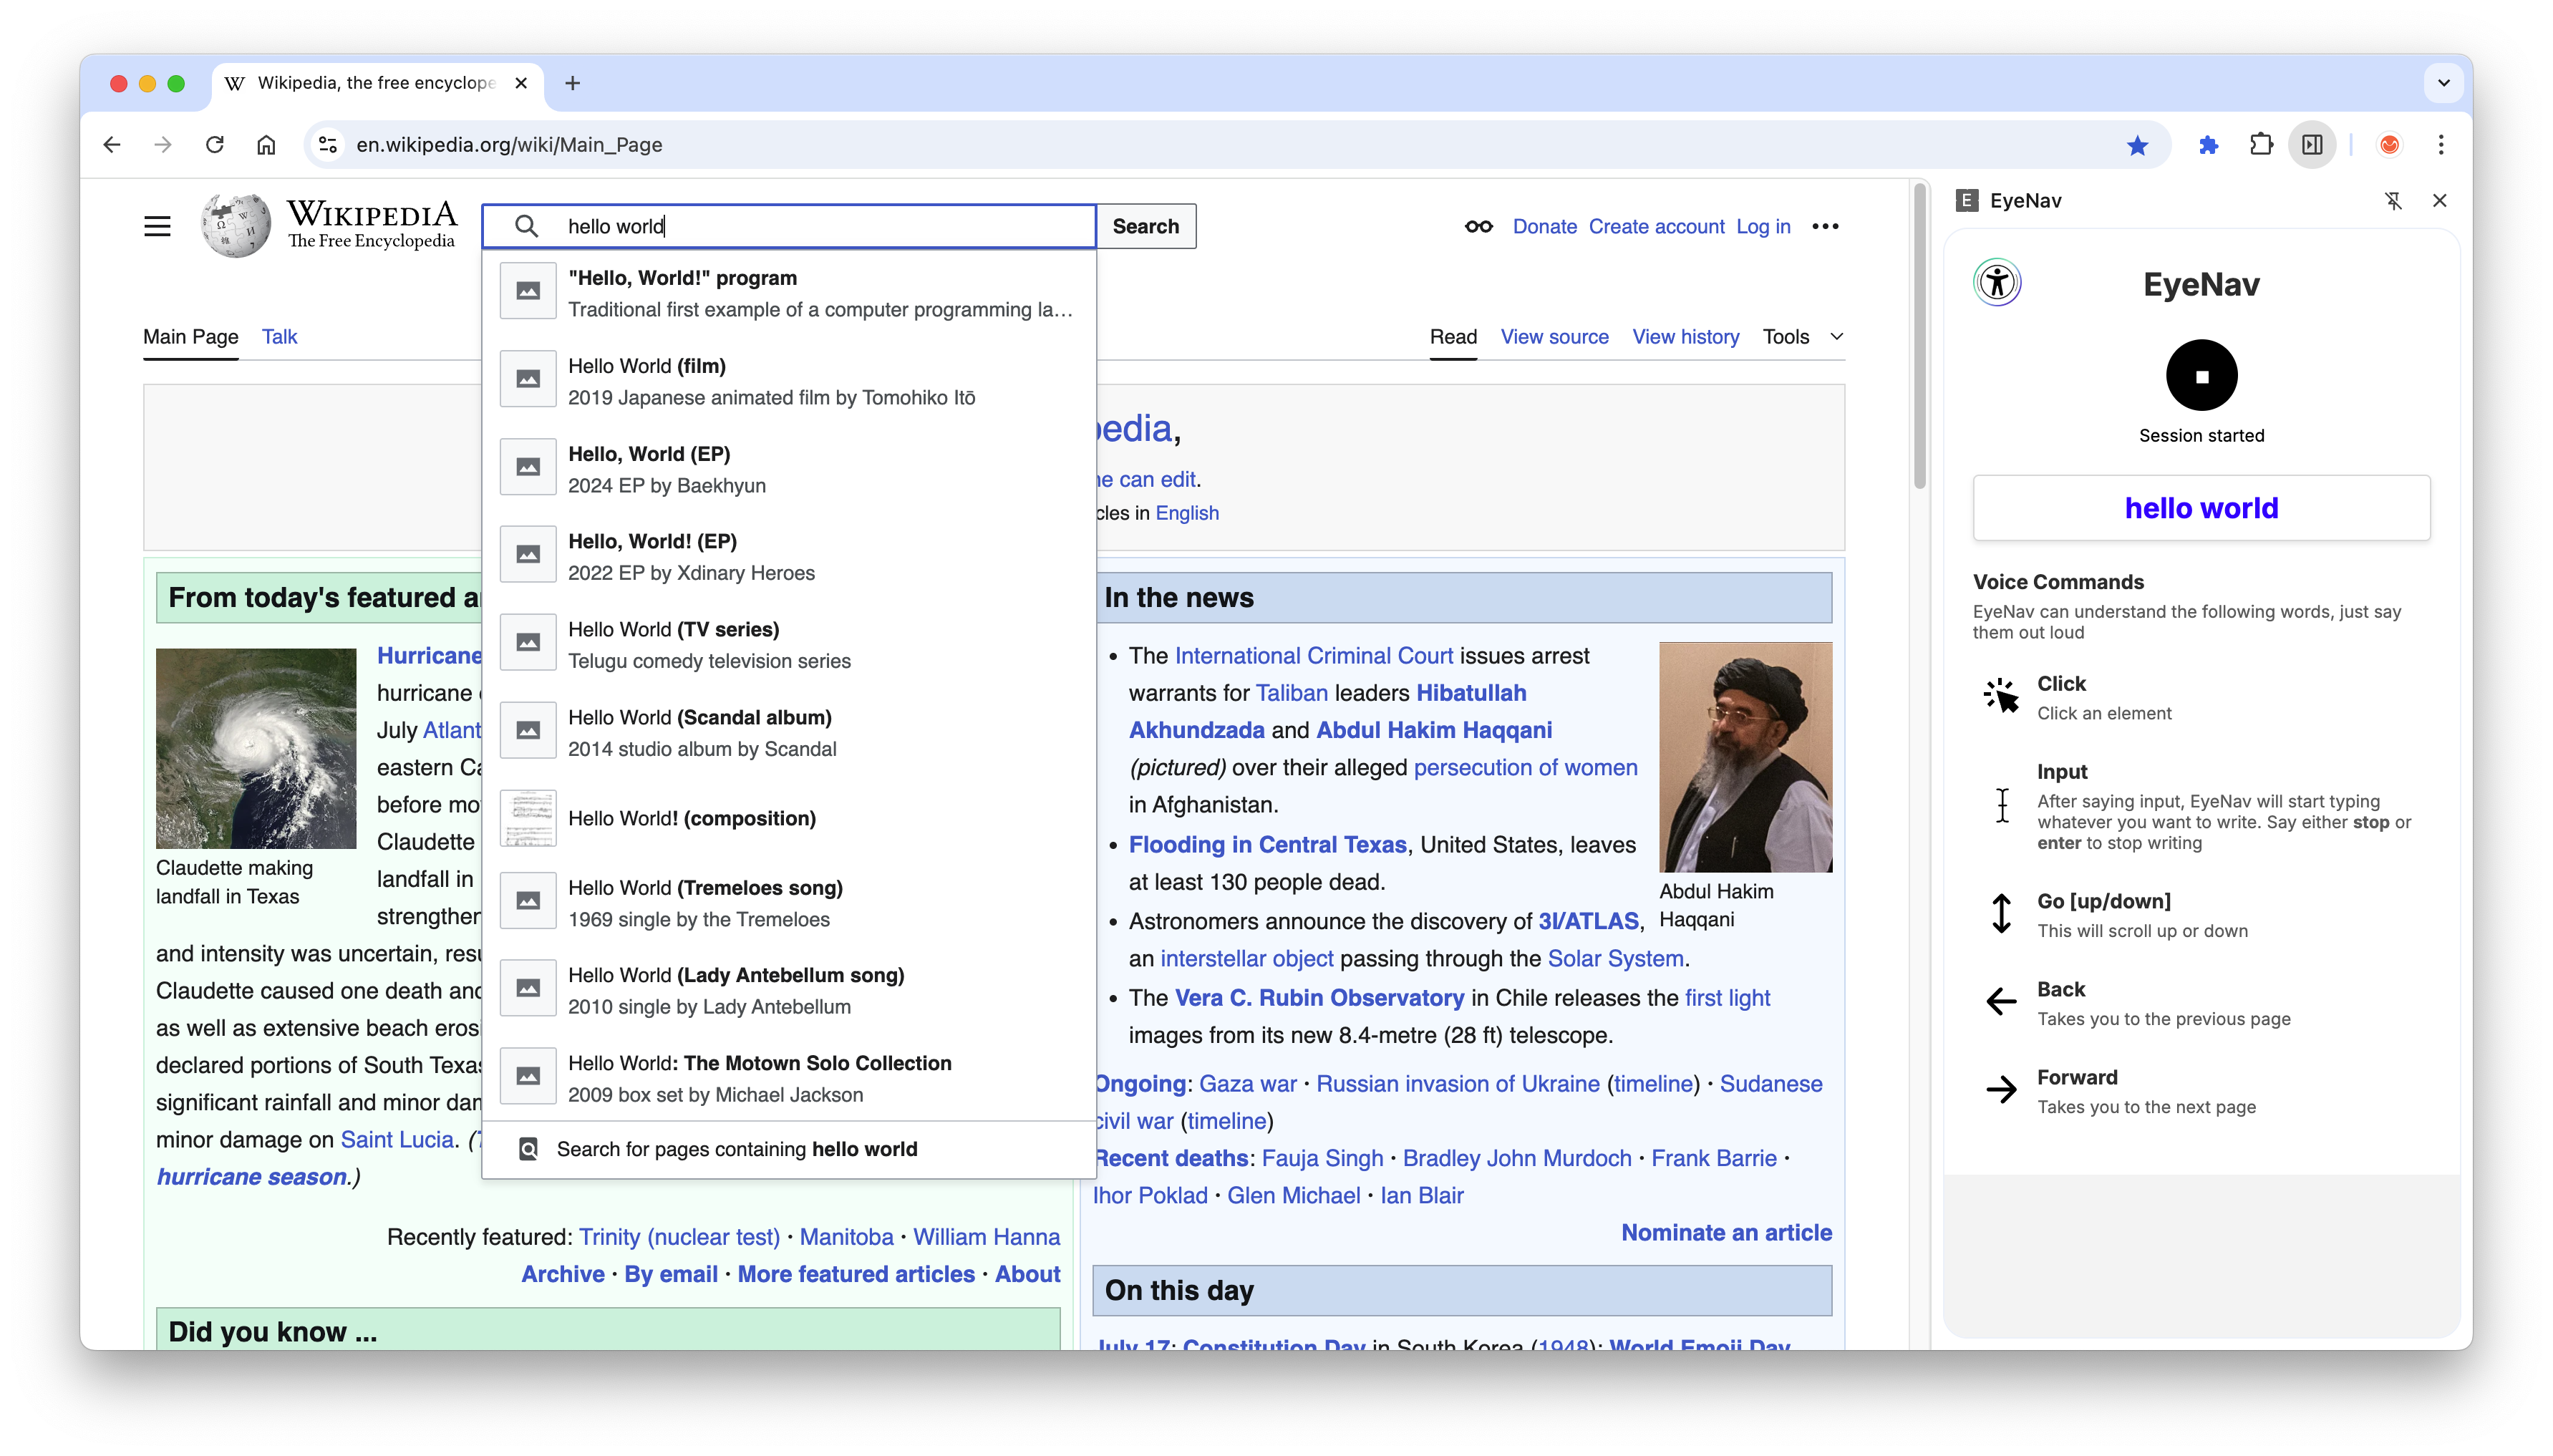This screenshot has width=2553, height=1456.
Task: Click Create account link
Action: (x=1656, y=227)
